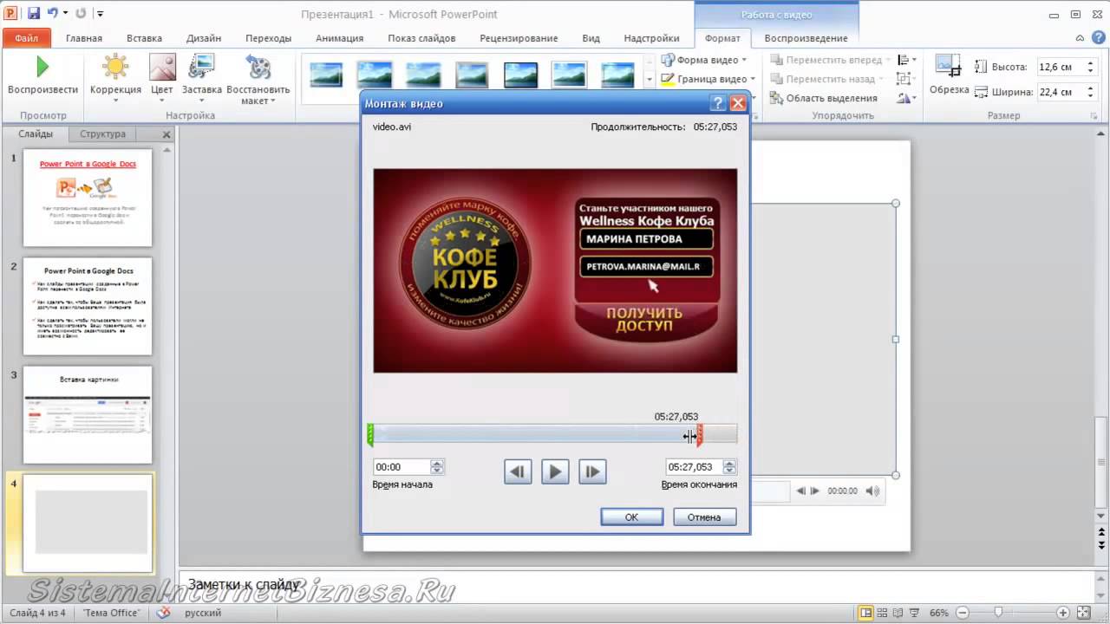Click the Ширина width value field
Screen dimensions: 1110x624
[1061, 92]
